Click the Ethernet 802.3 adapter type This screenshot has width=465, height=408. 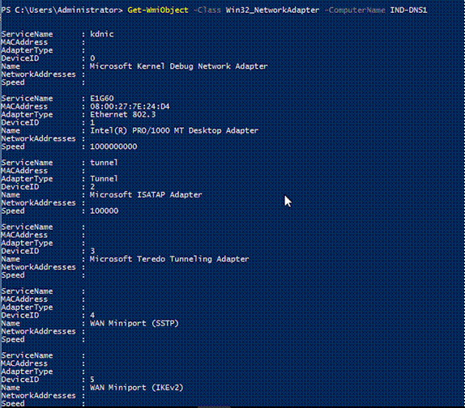pos(123,114)
